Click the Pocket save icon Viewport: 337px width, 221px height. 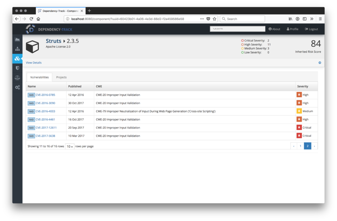point(208,19)
